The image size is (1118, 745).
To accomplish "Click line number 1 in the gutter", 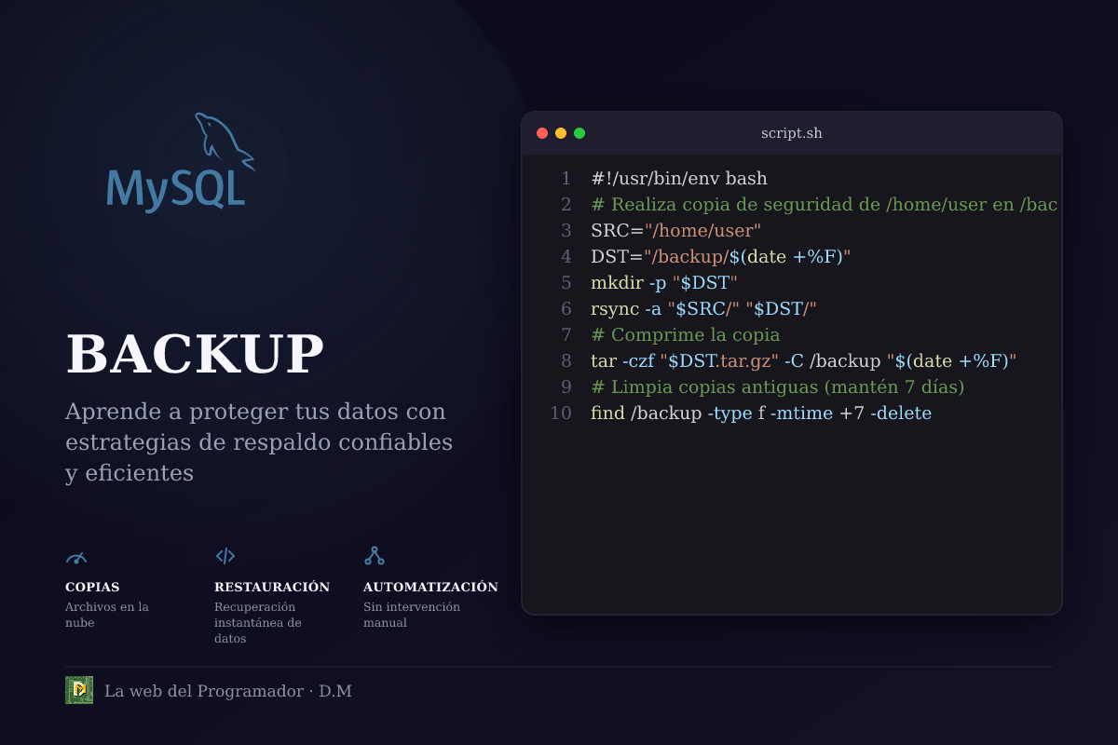I will tap(566, 179).
